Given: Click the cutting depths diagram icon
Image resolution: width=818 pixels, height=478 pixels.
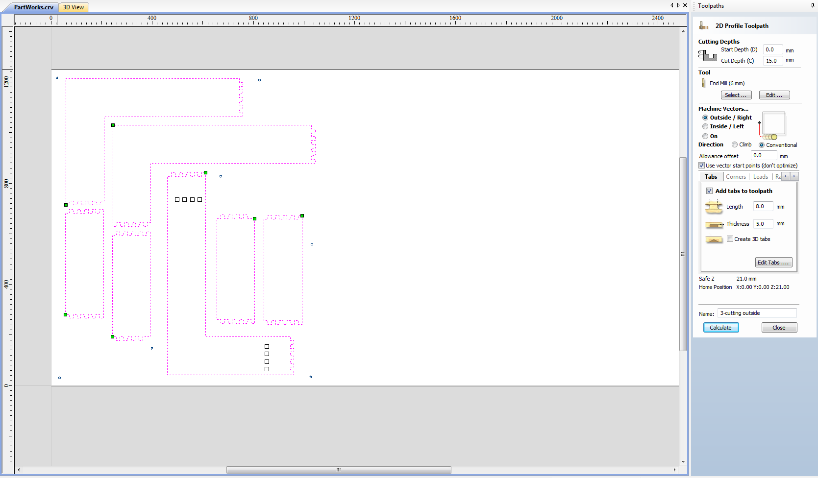Looking at the screenshot, I should pos(708,55).
